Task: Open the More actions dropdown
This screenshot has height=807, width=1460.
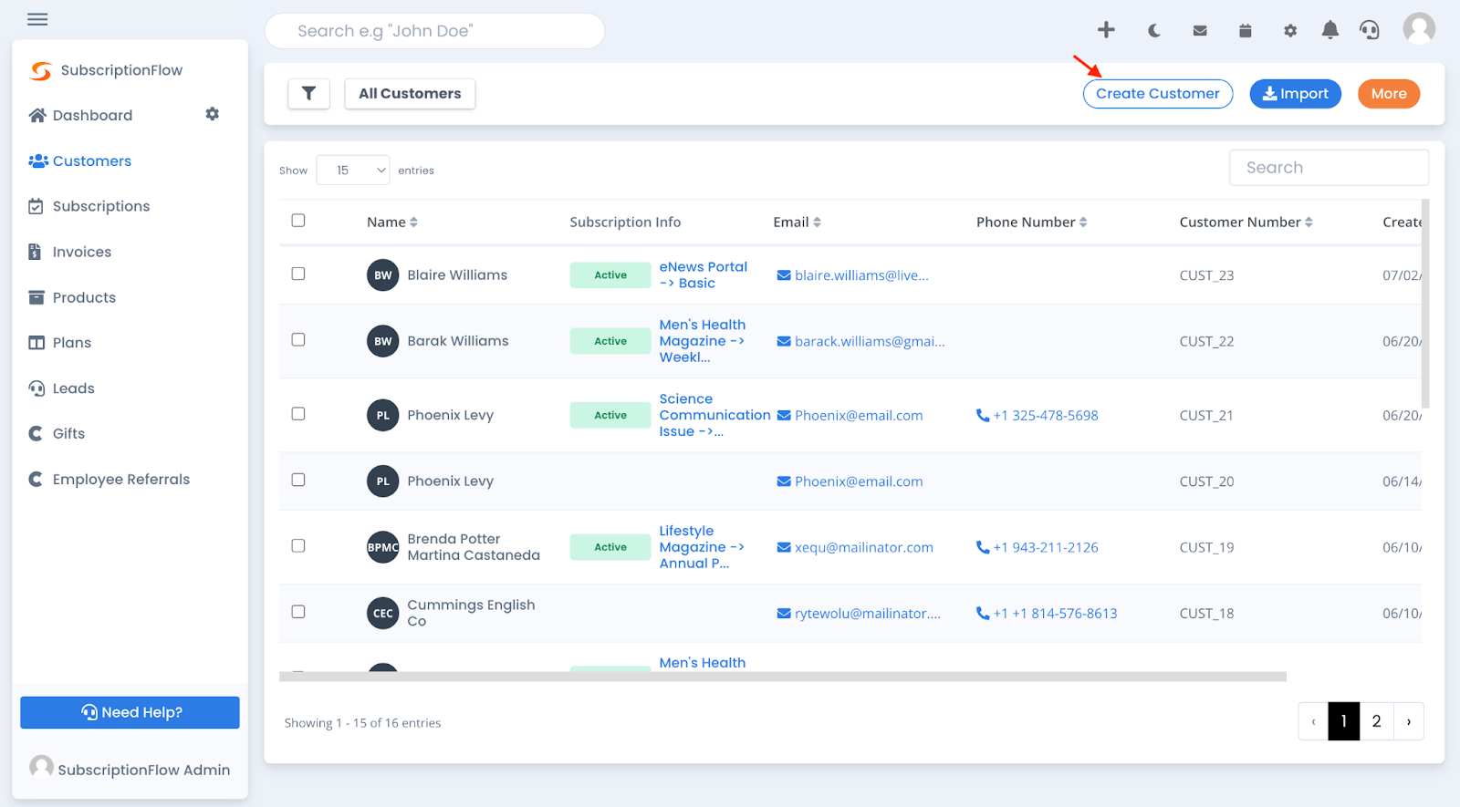Action: (x=1389, y=93)
